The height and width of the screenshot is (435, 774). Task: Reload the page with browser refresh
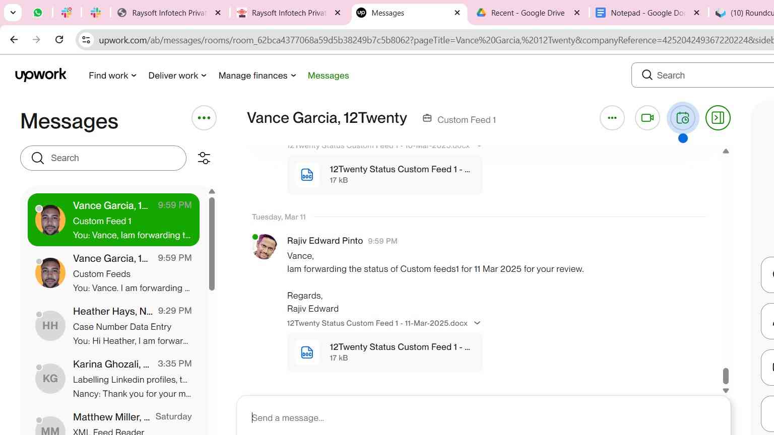59,40
